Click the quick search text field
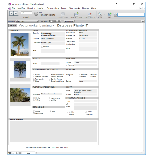Viewport: 152px width, 156px height. click(x=131, y=15)
